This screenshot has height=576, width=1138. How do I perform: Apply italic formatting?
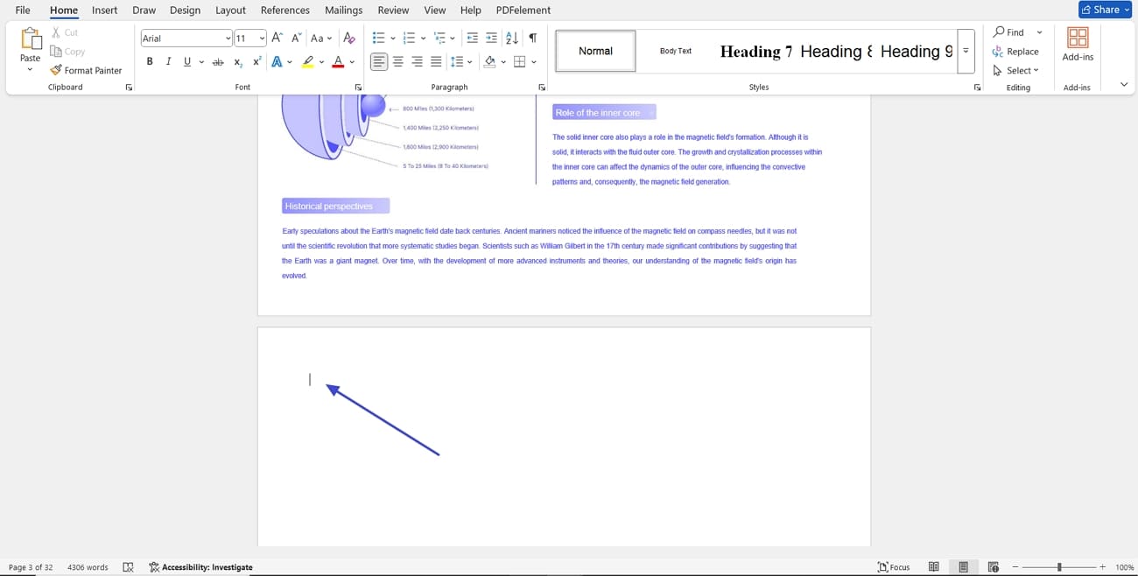168,61
